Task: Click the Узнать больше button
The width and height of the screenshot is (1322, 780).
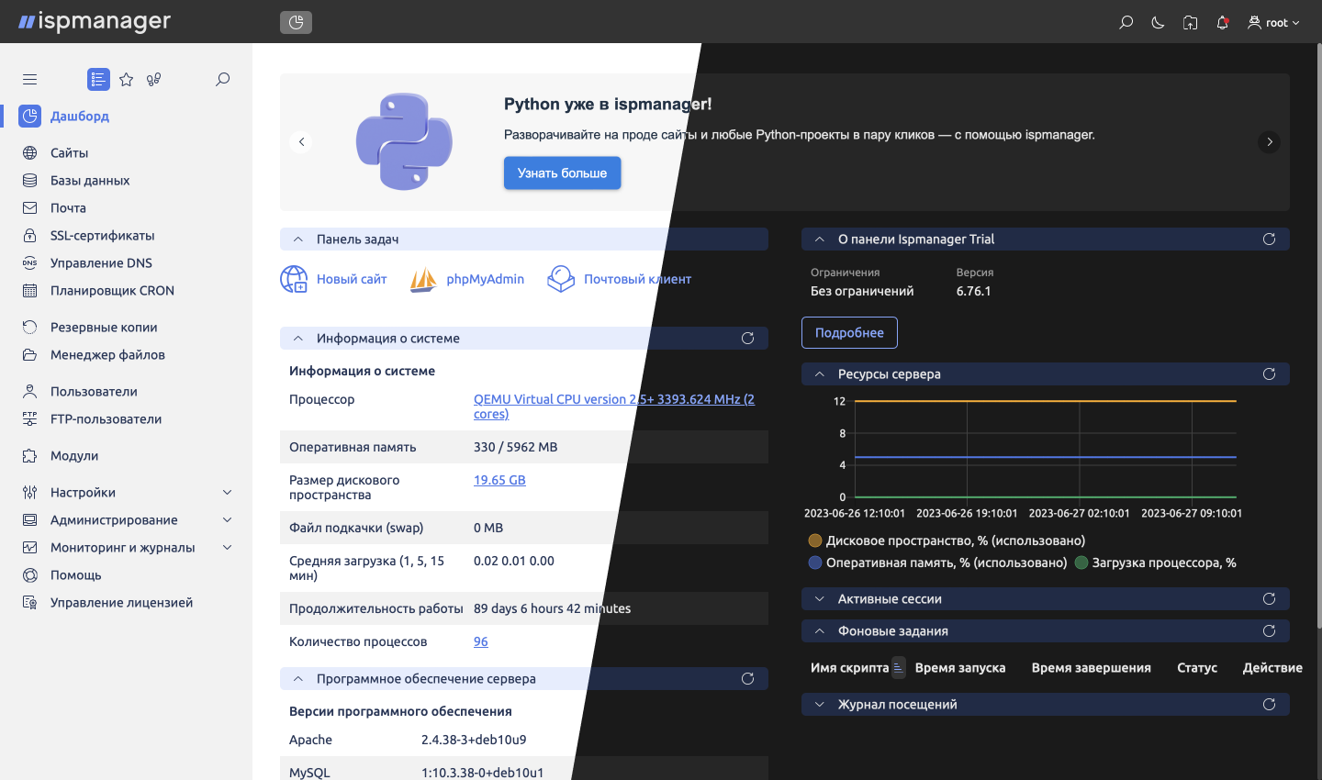Action: (x=562, y=173)
